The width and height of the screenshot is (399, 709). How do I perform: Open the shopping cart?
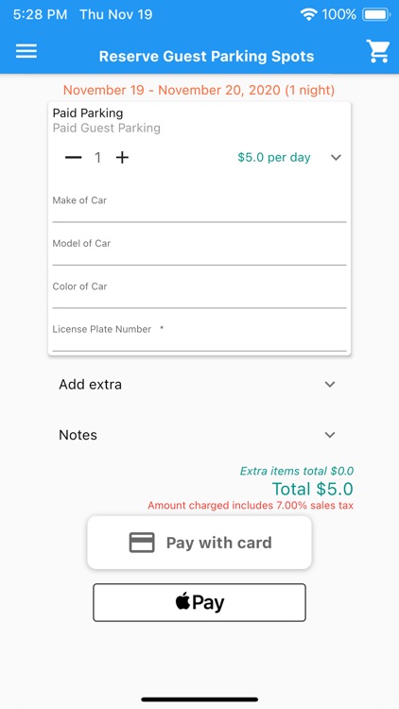(378, 51)
